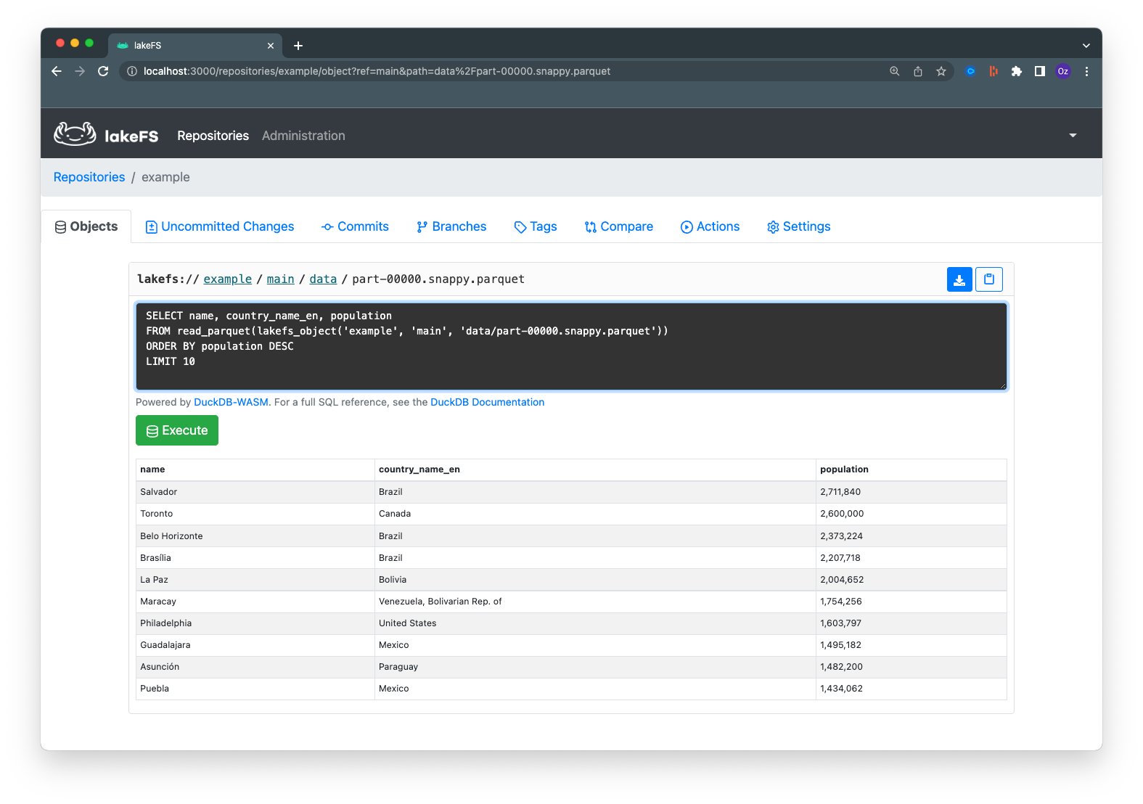Viewport: 1143px width, 804px height.
Task: Open the browser zoom control
Action: pyautogui.click(x=895, y=71)
